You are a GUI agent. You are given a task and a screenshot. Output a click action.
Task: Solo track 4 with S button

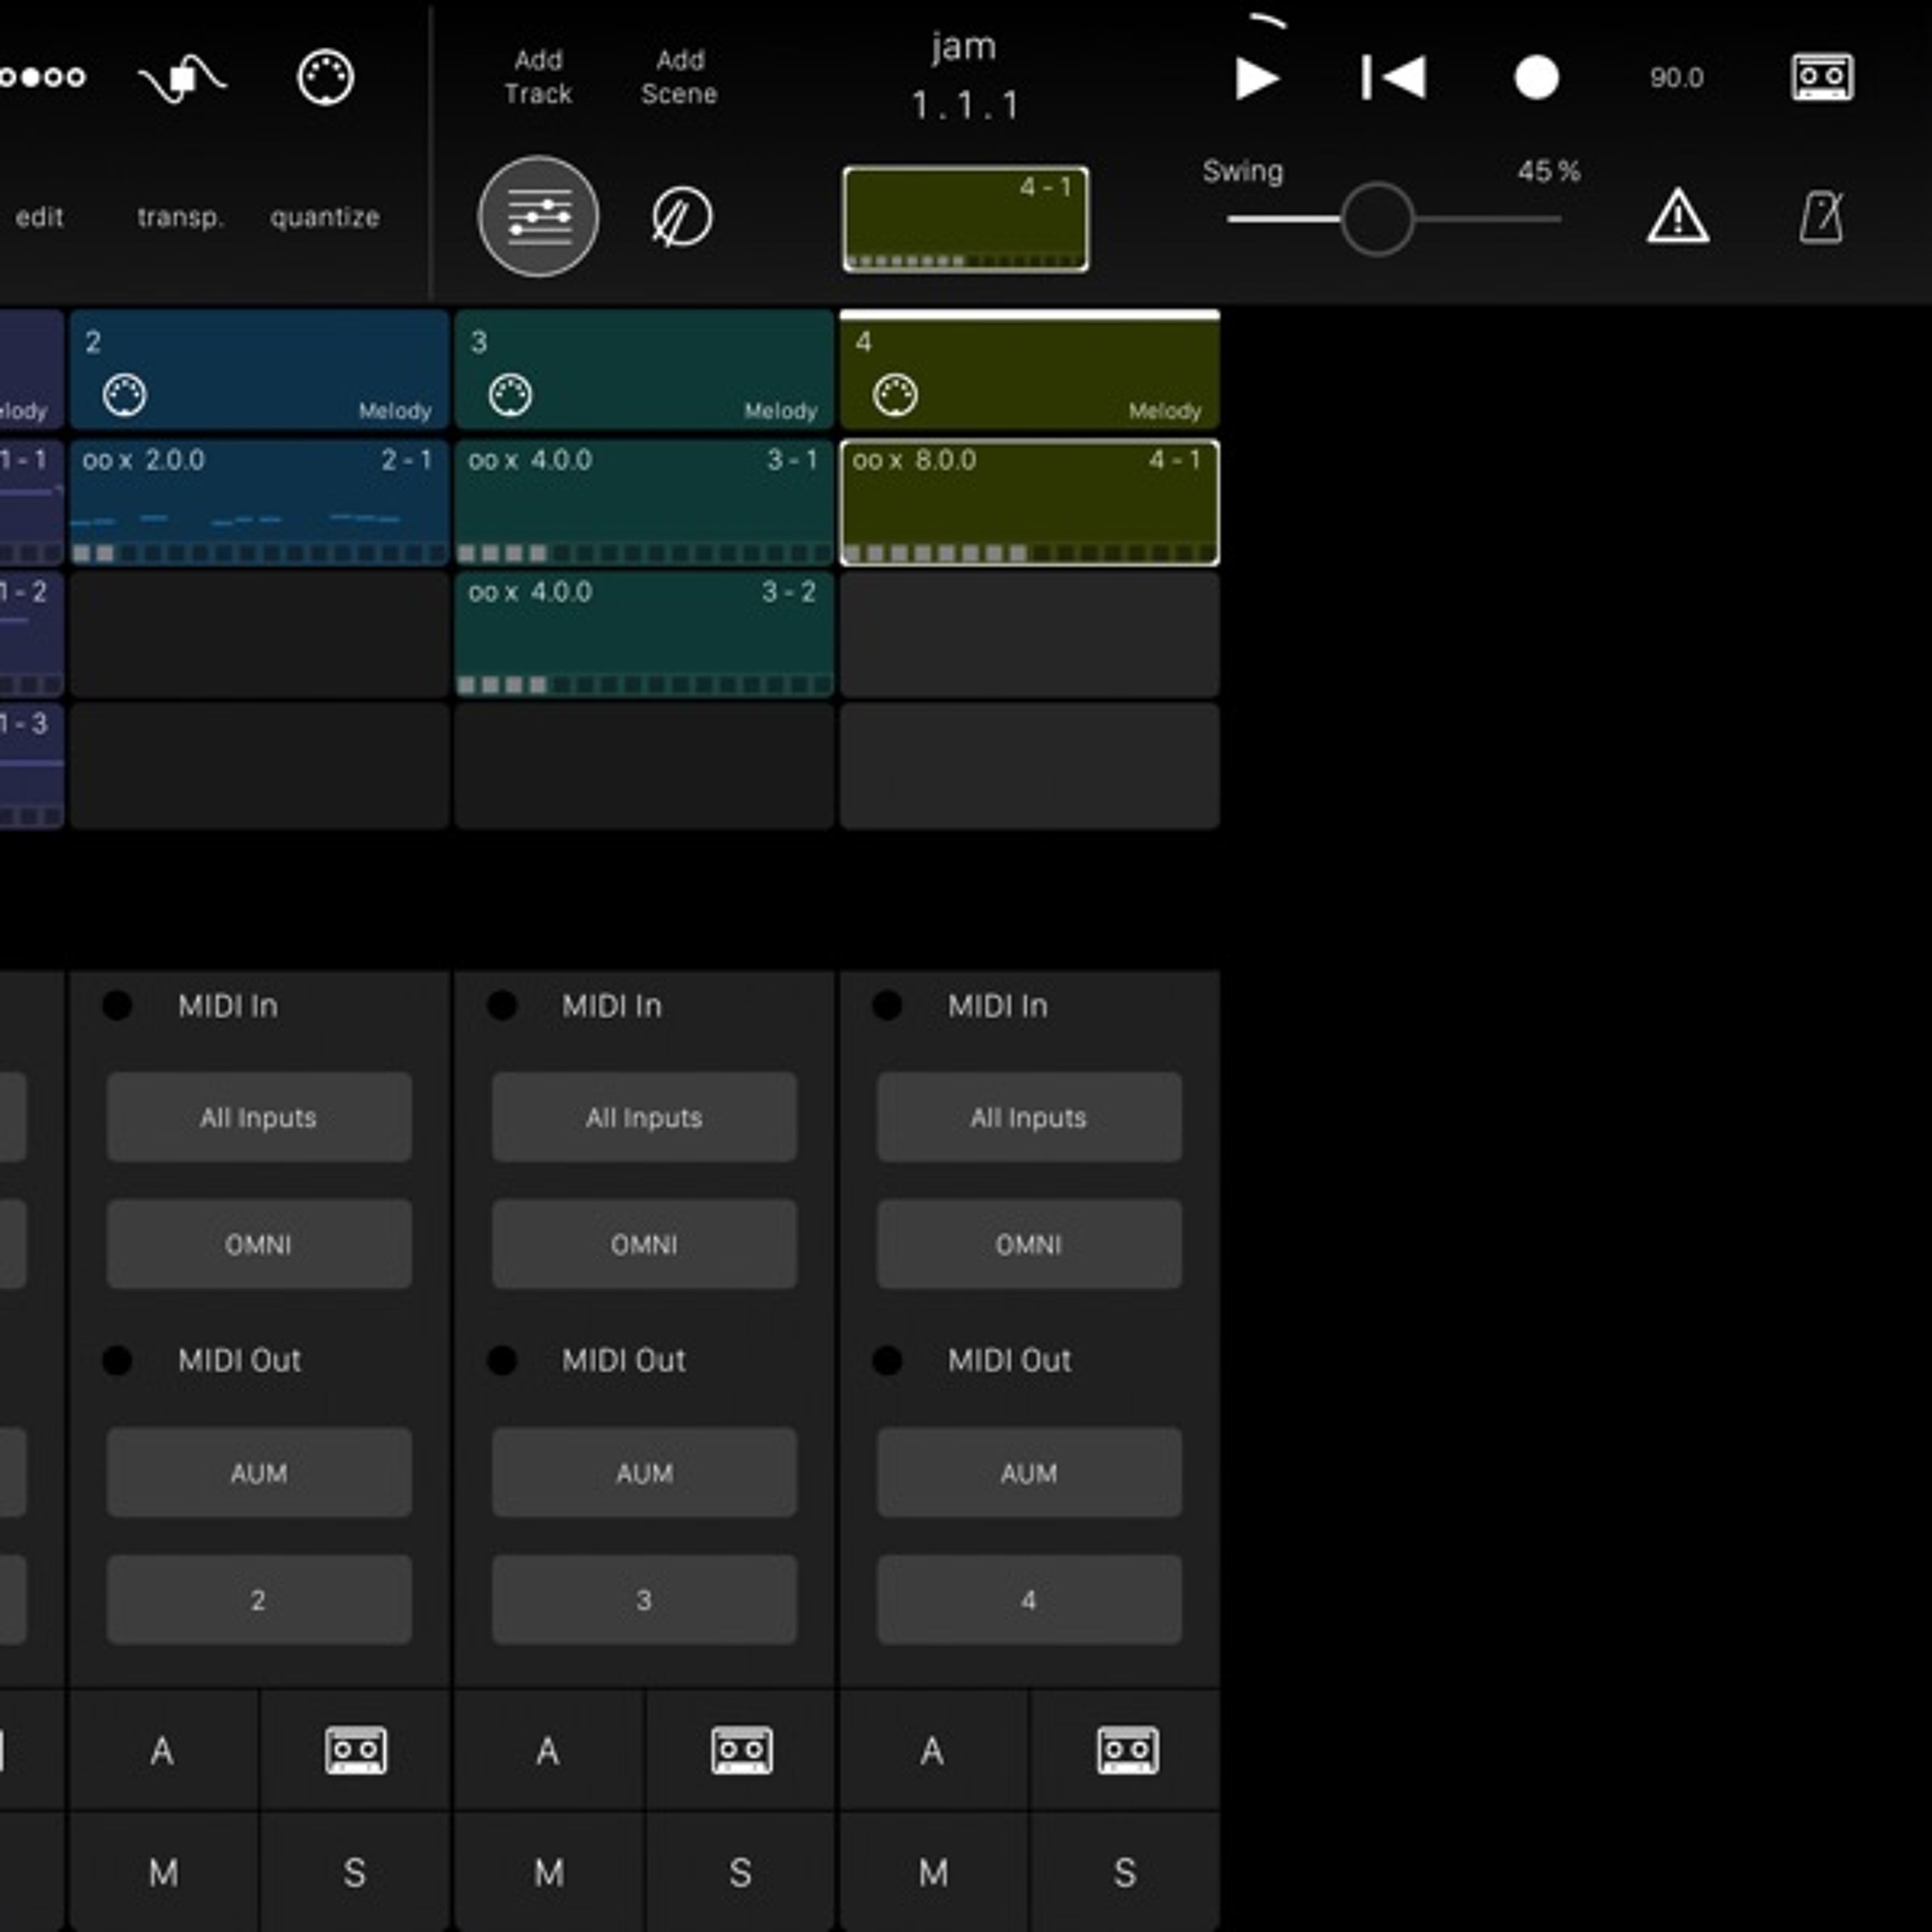click(1125, 1872)
